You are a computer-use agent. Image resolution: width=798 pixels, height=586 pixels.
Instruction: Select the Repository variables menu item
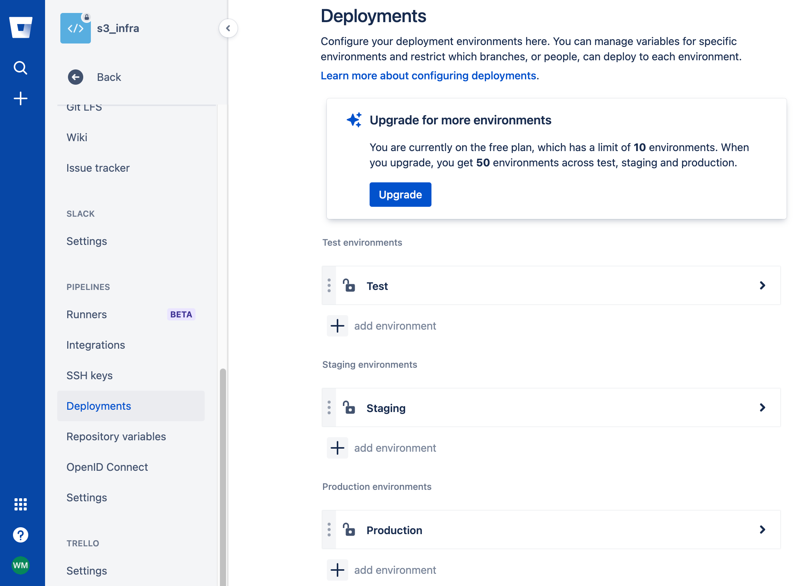(x=116, y=436)
